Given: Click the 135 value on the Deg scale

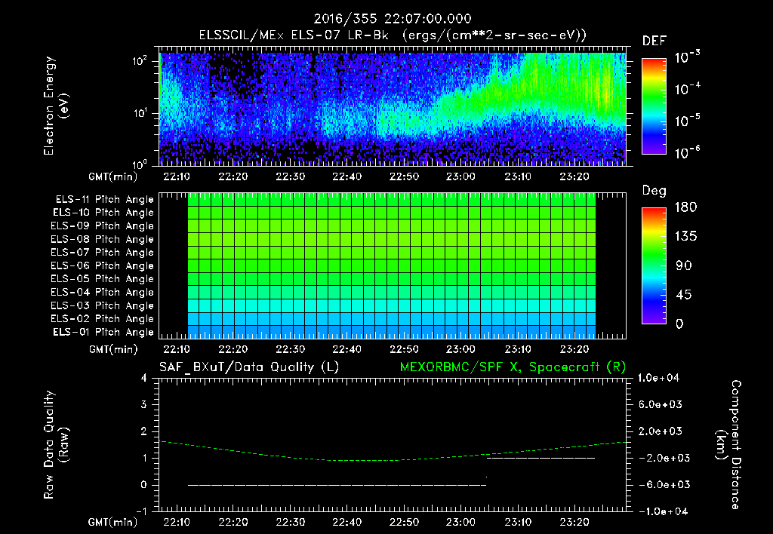Looking at the screenshot, I should [x=685, y=236].
